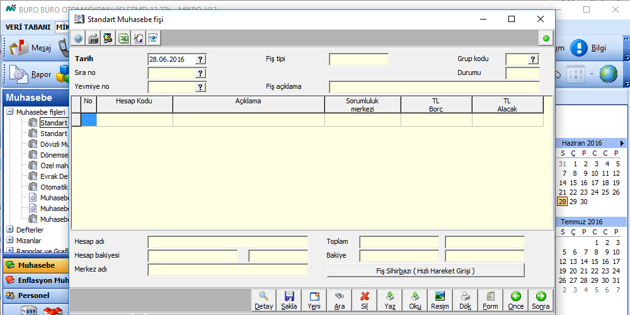Select the Dönemsel tree item
630x315 pixels.
coord(54,155)
